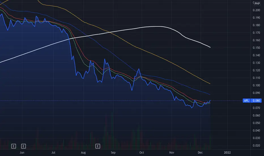Click the earnings E marker directly above Jun
Viewport: 264px width, 156px height.
point(24,146)
